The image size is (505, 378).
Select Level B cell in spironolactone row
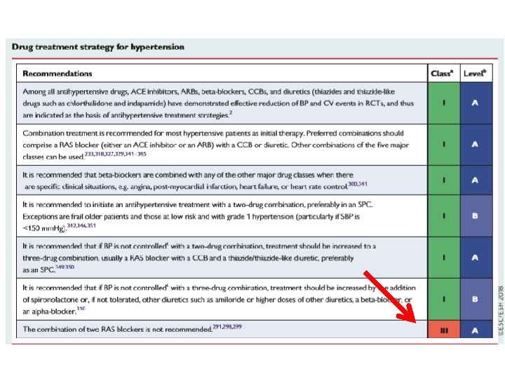[x=476, y=300]
